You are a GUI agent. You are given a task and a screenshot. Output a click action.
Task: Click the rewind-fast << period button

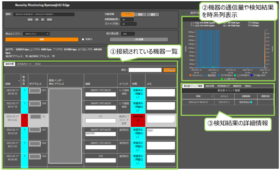coord(31,19)
